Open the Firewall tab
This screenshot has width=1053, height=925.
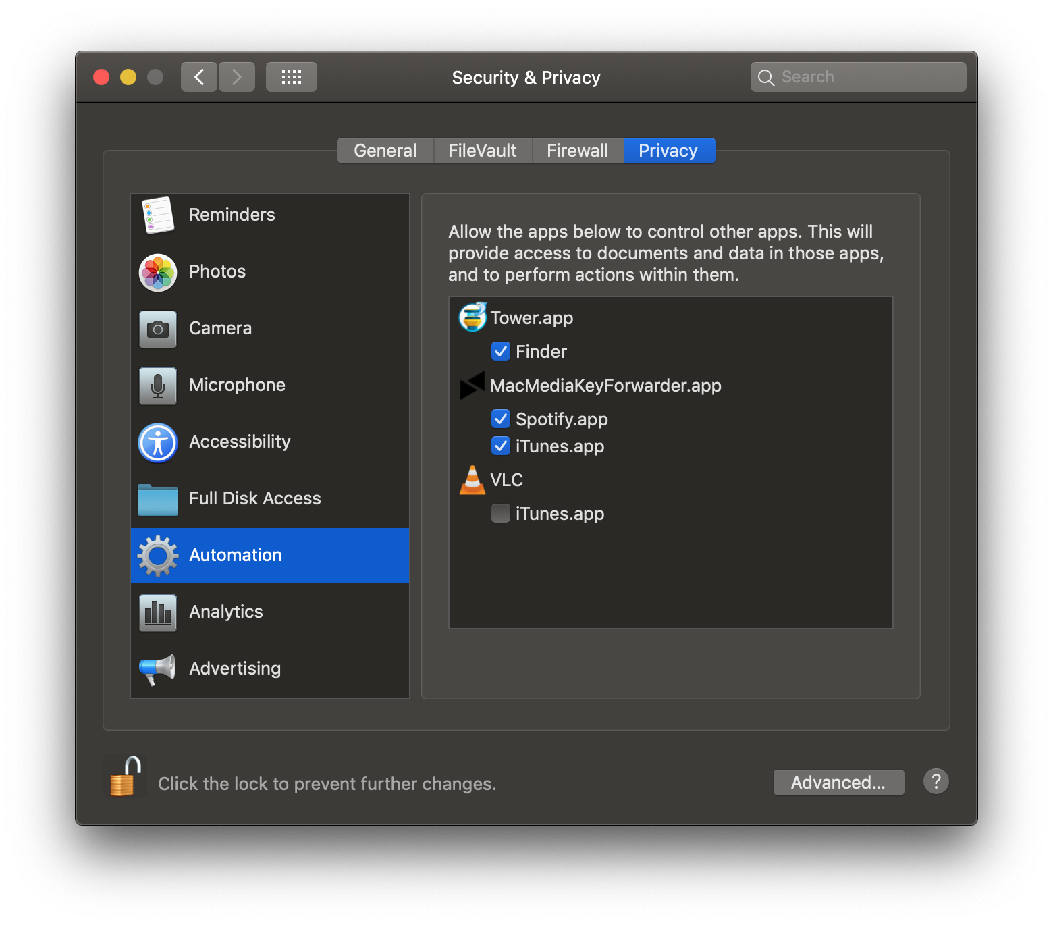click(x=578, y=150)
